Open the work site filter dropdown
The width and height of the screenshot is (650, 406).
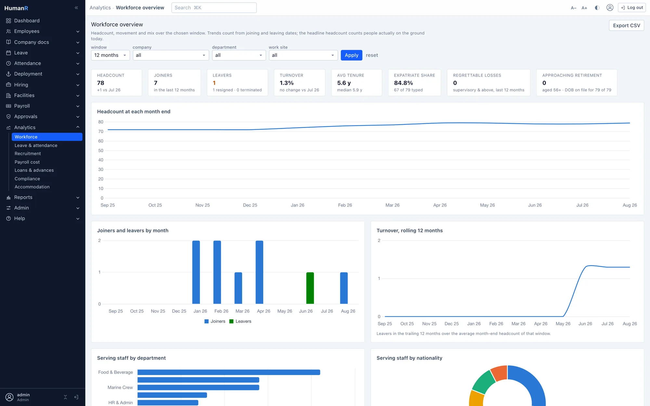(x=303, y=55)
